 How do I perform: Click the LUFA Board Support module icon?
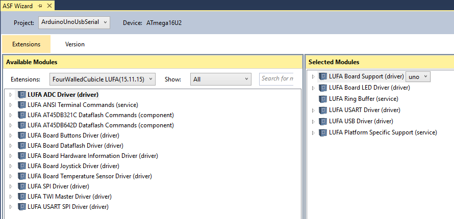tap(323, 76)
